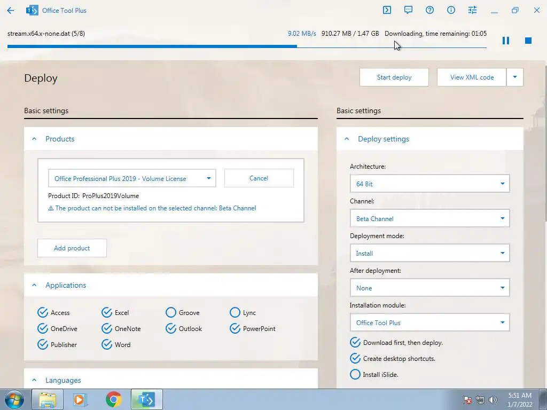Click the Office Tool Plus logo icon

(32, 11)
